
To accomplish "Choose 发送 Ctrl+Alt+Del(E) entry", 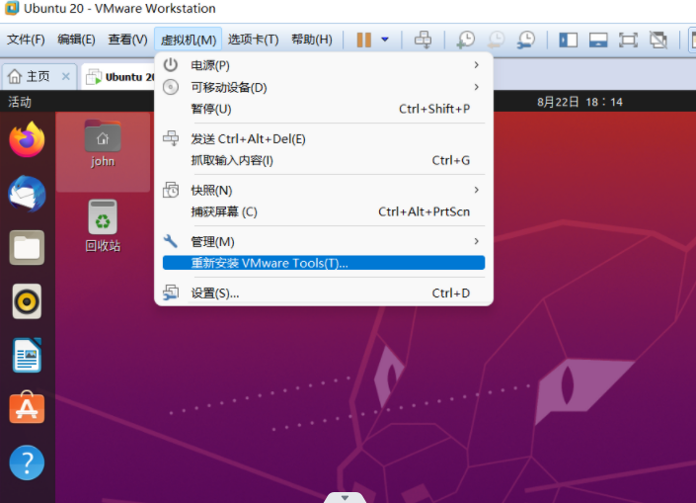I will pos(324,139).
